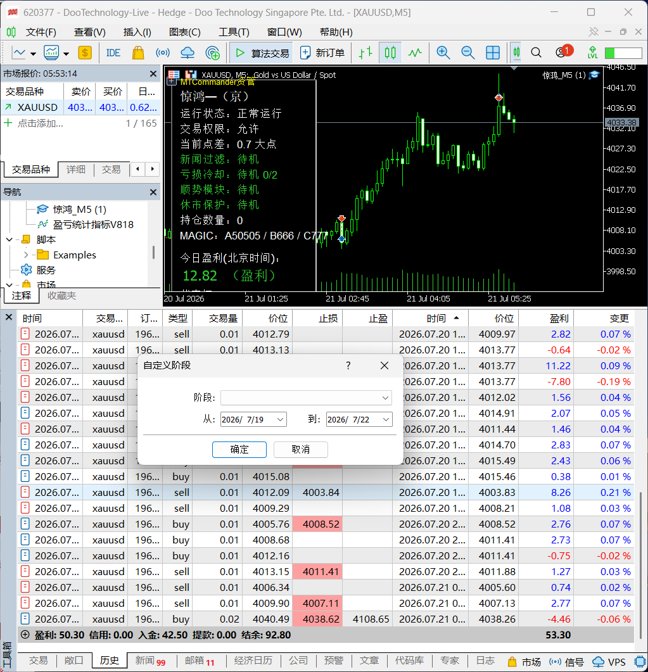Open the account icon with notification badge
The image size is (648, 672).
coord(562,52)
